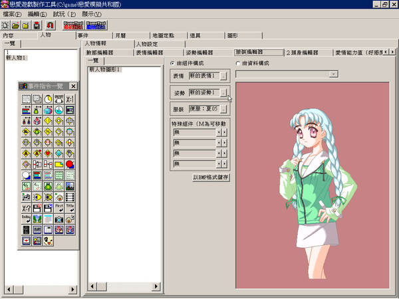The image size is (399, 299).
Task: Click right arrow of first 特殊組件 row
Action: (225, 132)
